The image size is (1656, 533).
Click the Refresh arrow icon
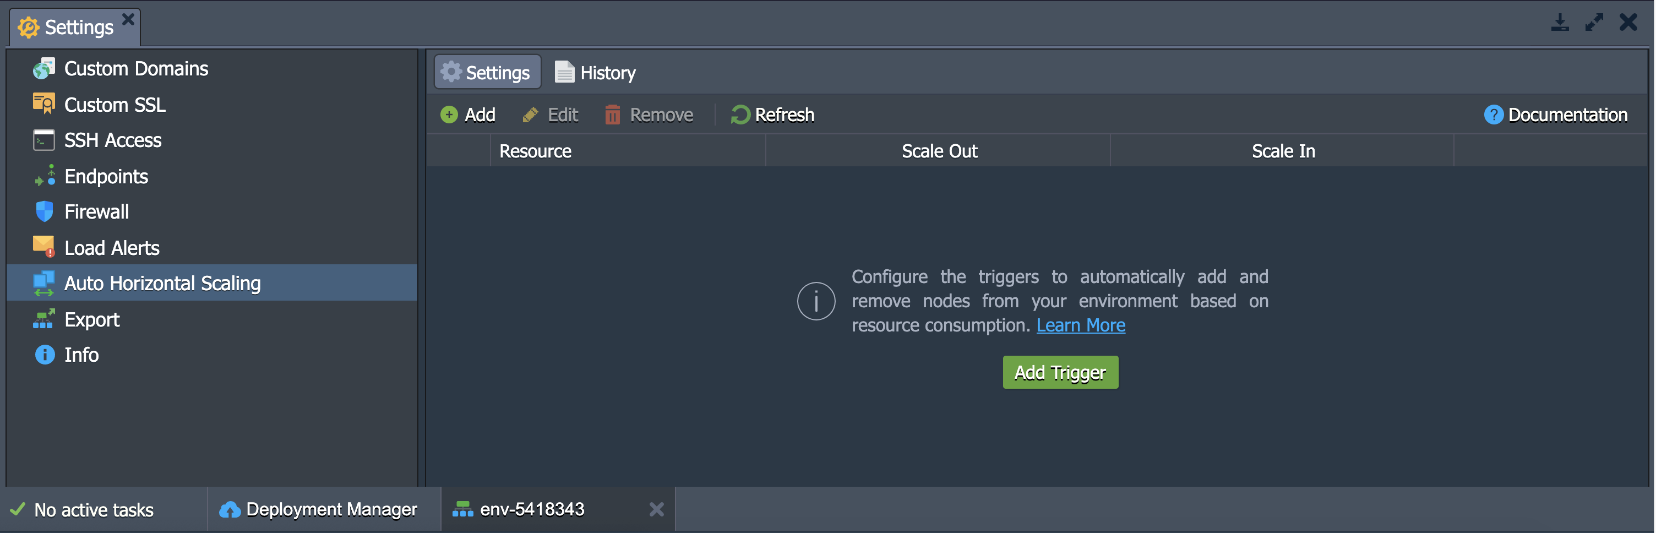pyautogui.click(x=740, y=115)
